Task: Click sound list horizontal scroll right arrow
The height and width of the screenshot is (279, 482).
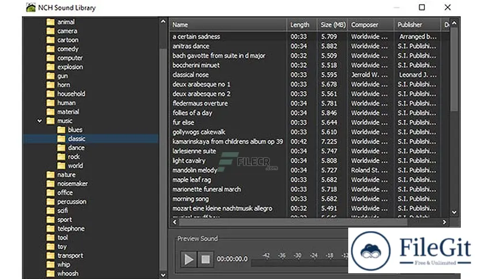Action: [x=444, y=222]
